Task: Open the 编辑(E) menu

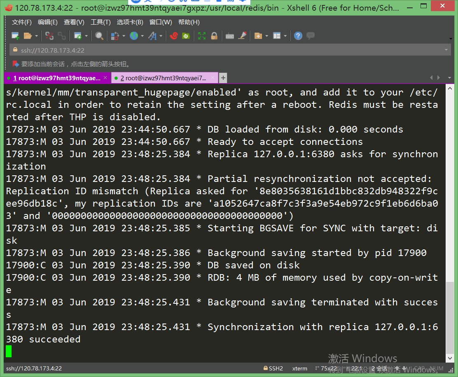Action: click(x=48, y=22)
